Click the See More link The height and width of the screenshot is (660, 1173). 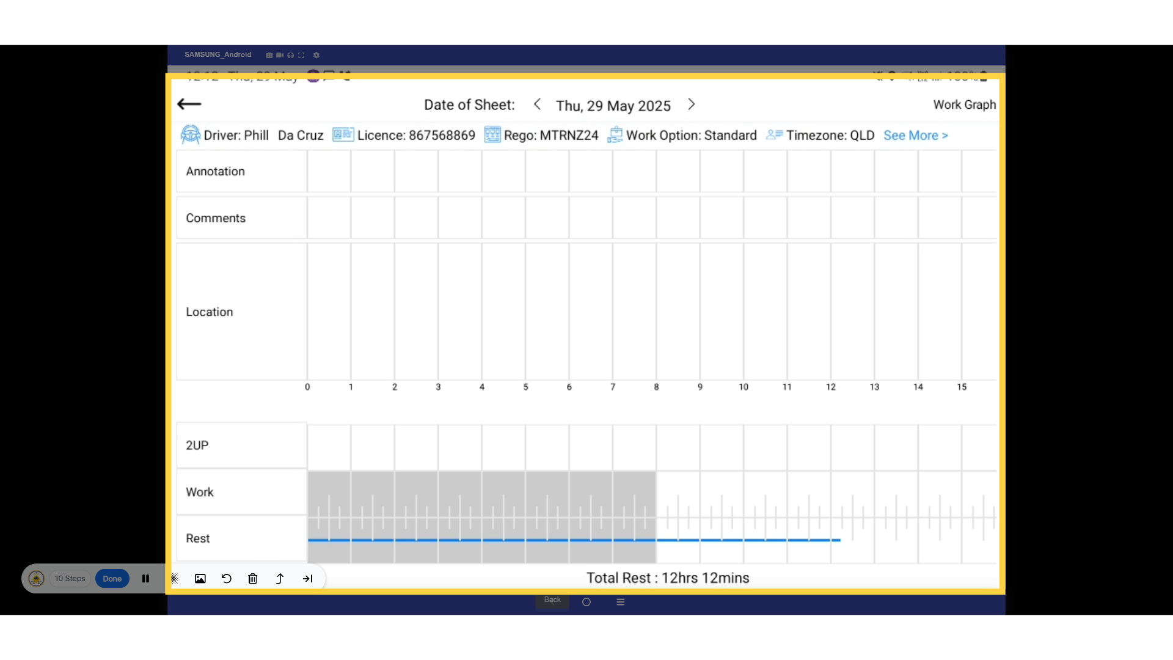pos(916,136)
